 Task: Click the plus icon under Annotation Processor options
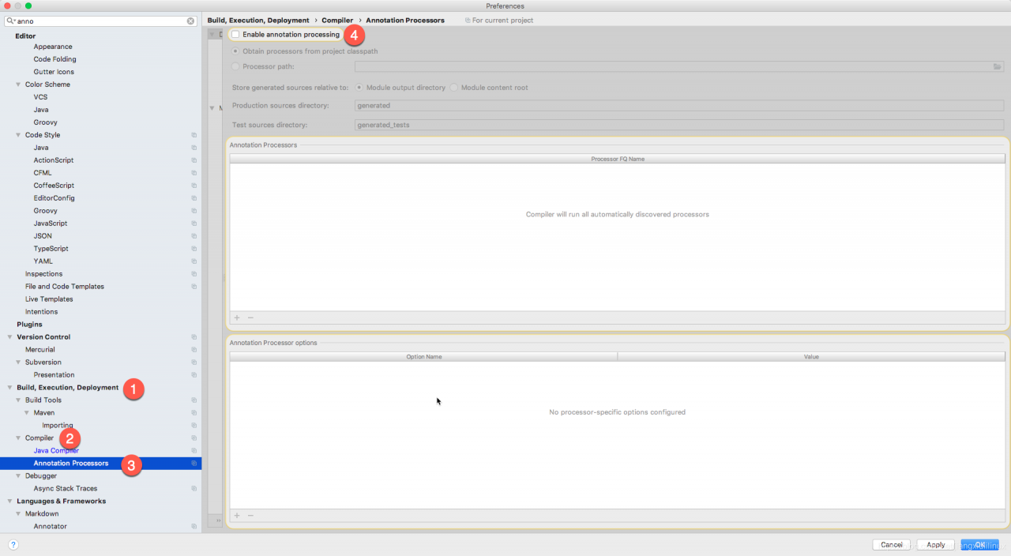(237, 516)
